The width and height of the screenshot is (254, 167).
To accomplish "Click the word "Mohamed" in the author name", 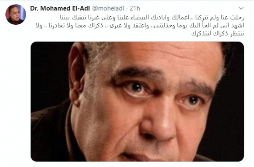I will click(56, 8).
